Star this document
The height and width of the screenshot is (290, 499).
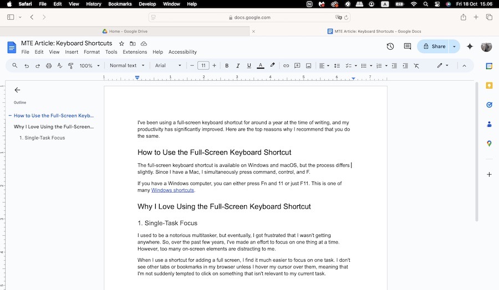121,44
